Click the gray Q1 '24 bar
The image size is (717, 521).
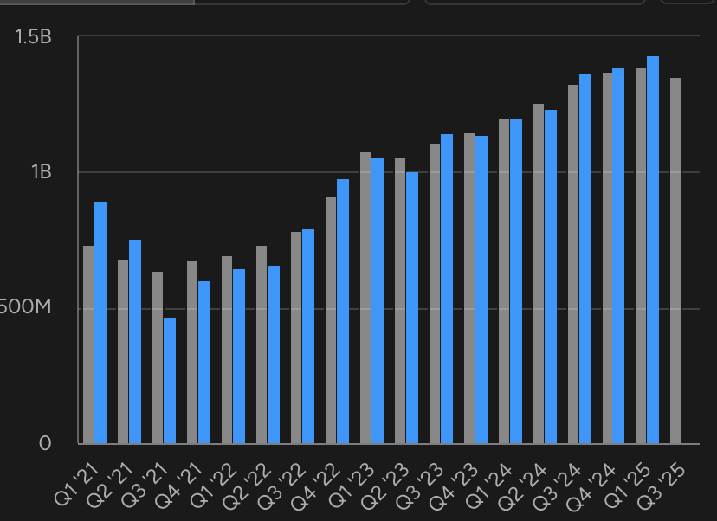[504, 281]
